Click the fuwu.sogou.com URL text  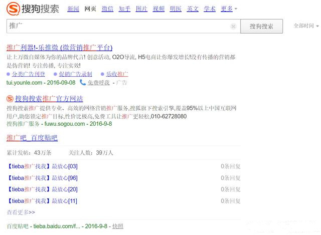click(65, 124)
